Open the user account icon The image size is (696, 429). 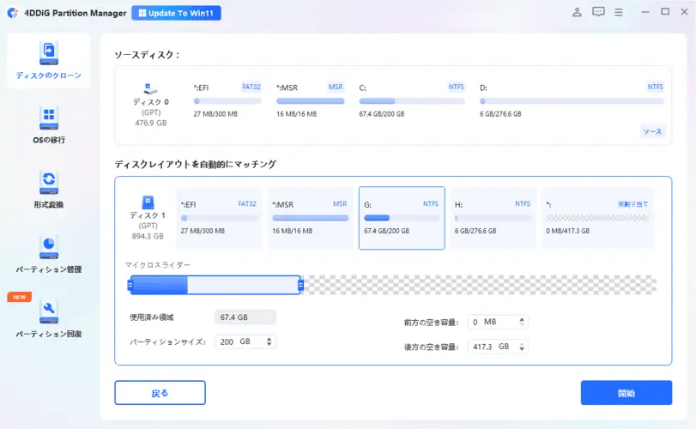577,12
